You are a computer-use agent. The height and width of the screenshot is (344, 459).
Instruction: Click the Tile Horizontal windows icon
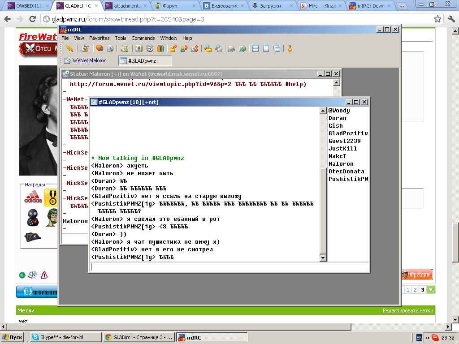point(255,48)
